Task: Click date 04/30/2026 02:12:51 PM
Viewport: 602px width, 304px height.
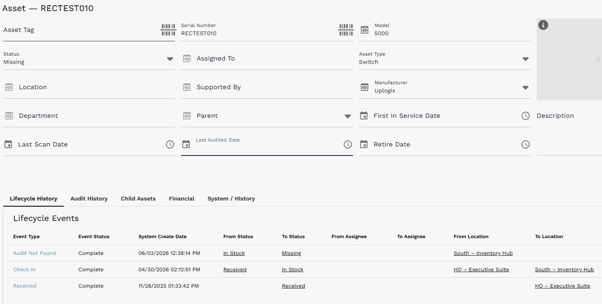Action: (169, 270)
